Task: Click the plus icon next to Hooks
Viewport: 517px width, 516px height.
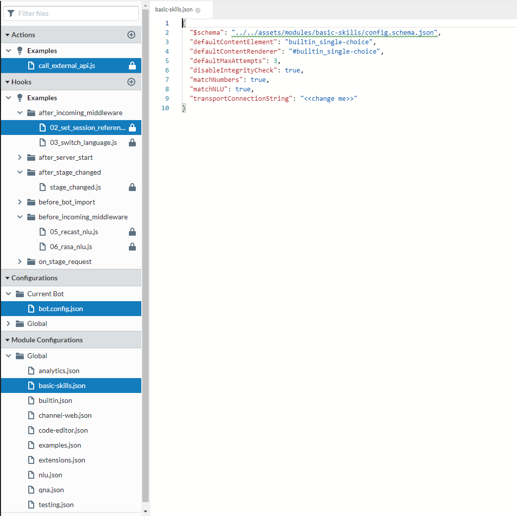Action: pos(131,82)
